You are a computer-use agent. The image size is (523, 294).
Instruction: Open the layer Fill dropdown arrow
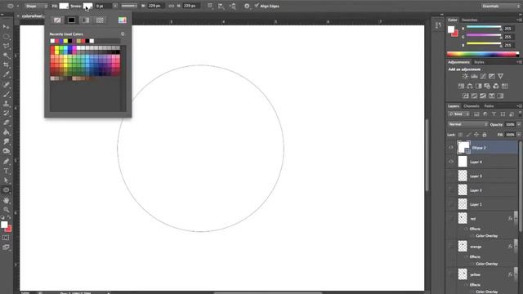(519, 135)
